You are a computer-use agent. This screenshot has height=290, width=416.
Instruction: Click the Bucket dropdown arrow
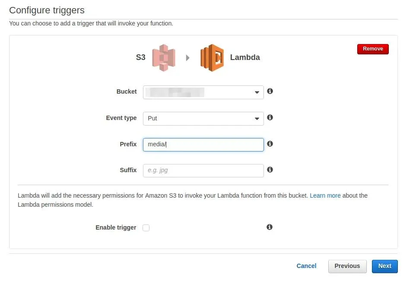(257, 92)
